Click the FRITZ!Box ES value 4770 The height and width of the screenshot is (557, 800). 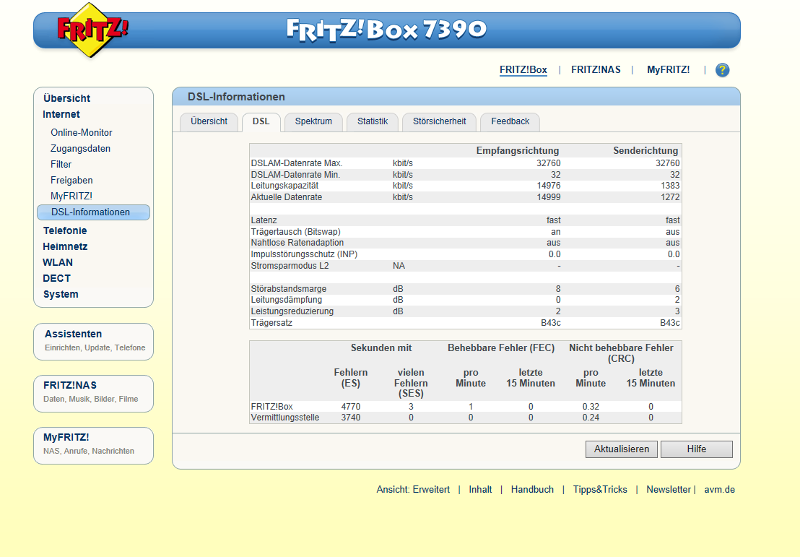click(x=350, y=407)
